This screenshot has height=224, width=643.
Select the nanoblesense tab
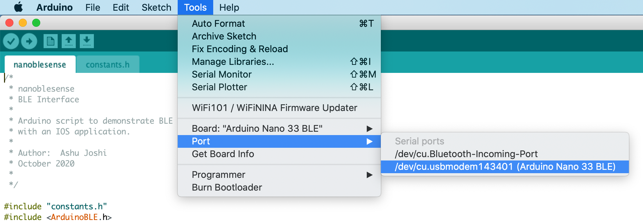tap(40, 65)
